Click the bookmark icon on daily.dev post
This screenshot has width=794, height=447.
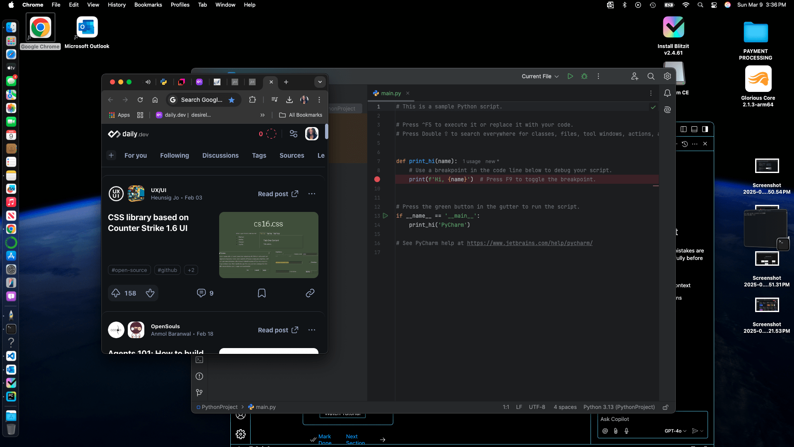tap(262, 293)
